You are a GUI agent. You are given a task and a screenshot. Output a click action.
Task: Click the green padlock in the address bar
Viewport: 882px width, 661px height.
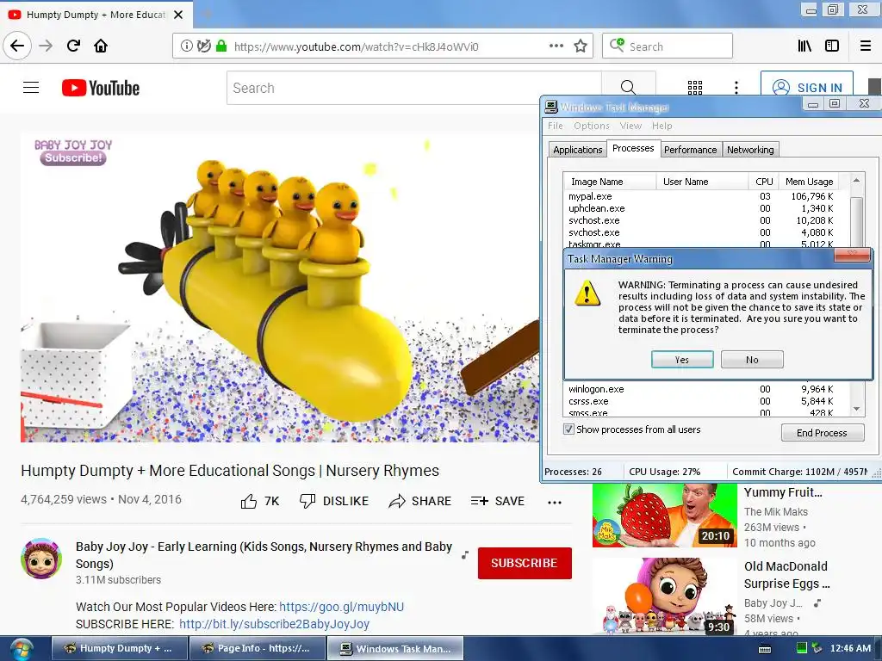click(x=221, y=46)
